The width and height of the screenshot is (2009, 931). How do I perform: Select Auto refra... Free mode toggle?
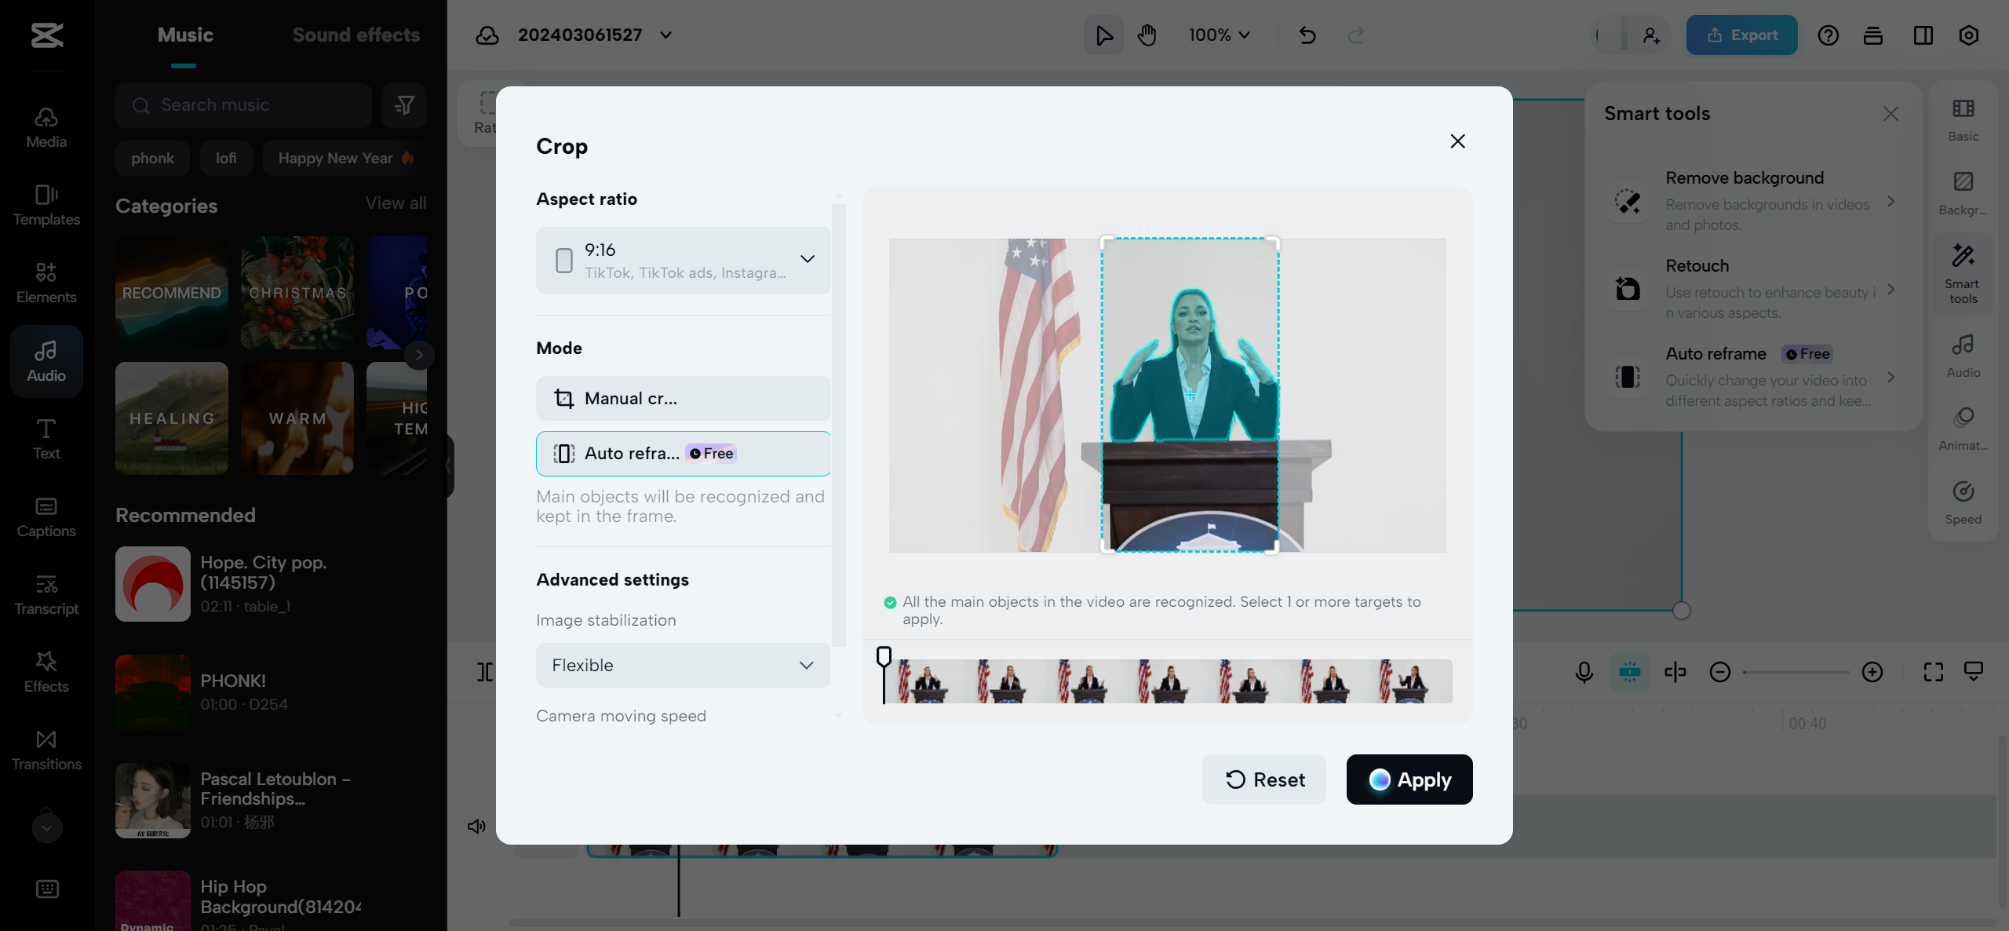click(x=683, y=453)
